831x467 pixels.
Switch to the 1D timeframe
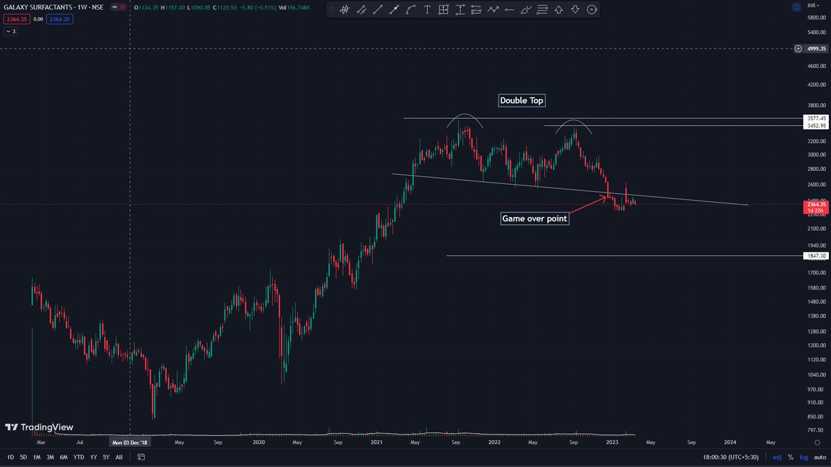tap(9, 457)
